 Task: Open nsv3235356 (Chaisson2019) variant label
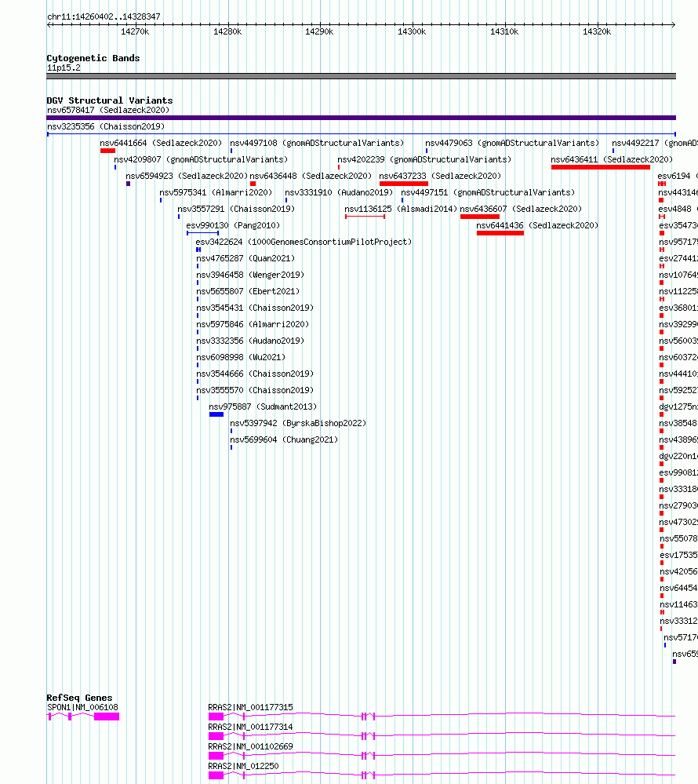[x=106, y=126]
